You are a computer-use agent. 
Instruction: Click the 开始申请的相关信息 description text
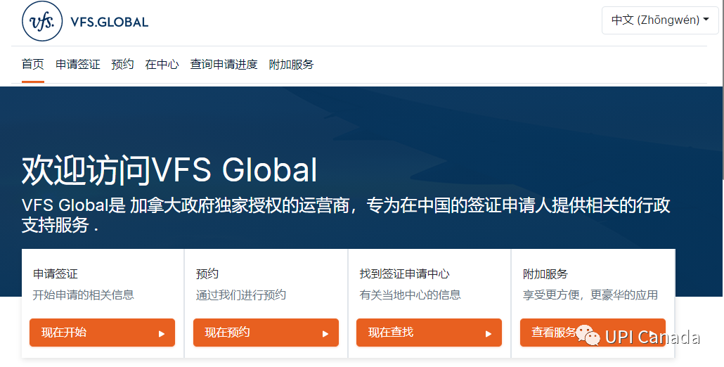point(83,295)
